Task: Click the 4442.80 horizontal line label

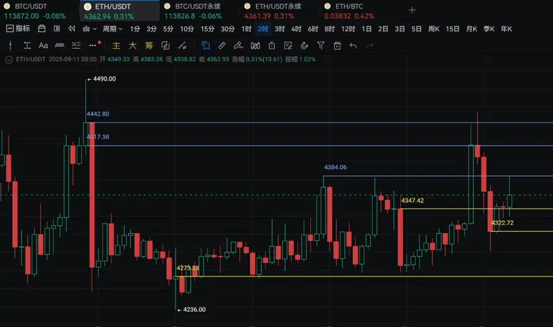Action: pyautogui.click(x=97, y=114)
